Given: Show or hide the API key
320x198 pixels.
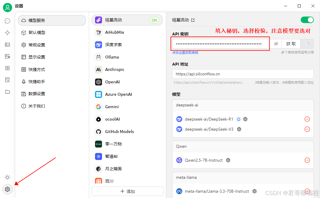Looking at the screenshot, I should pyautogui.click(x=276, y=44).
